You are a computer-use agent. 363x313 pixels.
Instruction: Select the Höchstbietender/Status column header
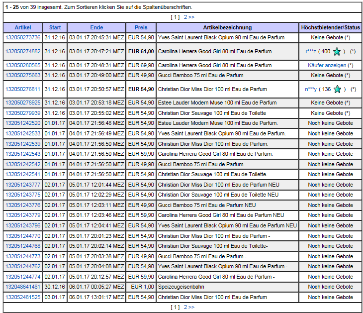pyautogui.click(x=330, y=27)
